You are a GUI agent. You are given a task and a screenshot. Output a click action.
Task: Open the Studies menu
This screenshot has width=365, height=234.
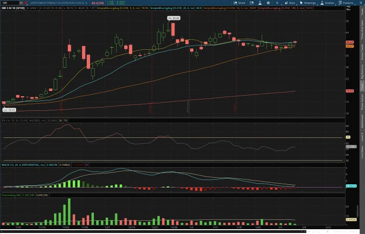tap(327, 3)
